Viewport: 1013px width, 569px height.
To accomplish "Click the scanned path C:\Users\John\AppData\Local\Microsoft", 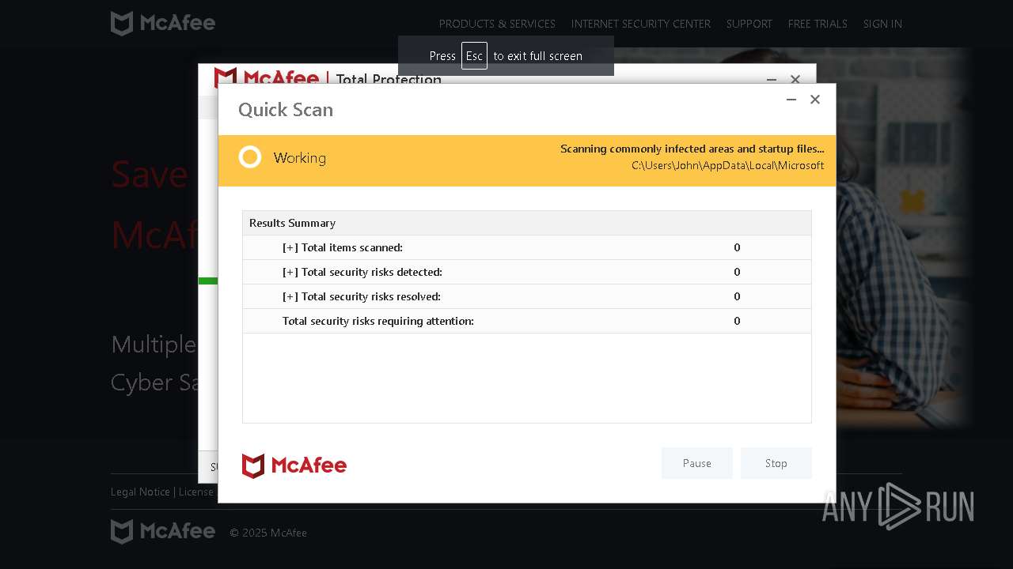I will [727, 165].
